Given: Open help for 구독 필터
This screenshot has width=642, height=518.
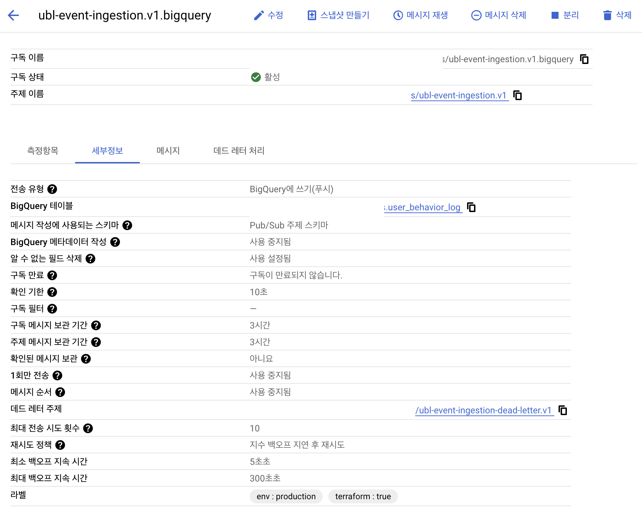Looking at the screenshot, I should [x=52, y=309].
